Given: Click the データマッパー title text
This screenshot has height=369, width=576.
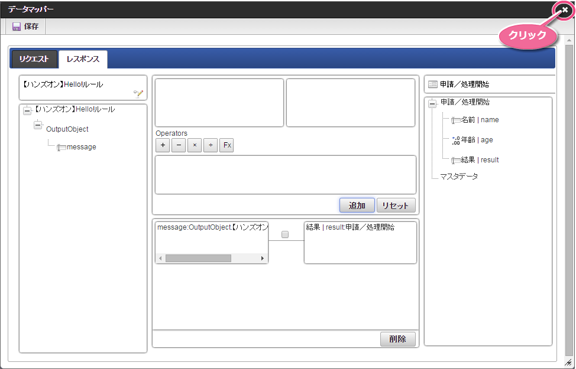Looking at the screenshot, I should click(x=31, y=9).
